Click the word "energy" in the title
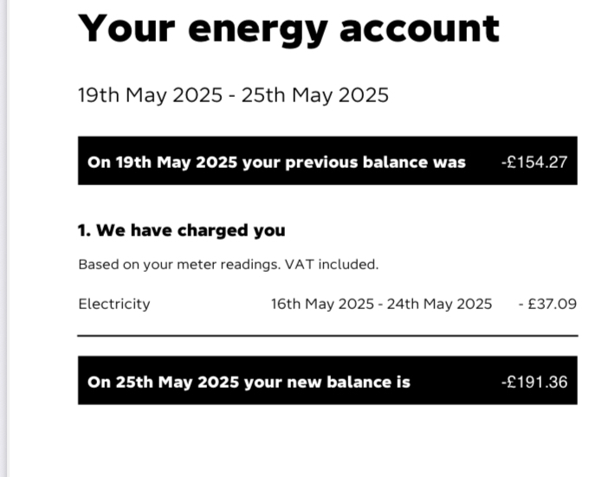Screen dimensions: 608x477 pyautogui.click(x=258, y=33)
